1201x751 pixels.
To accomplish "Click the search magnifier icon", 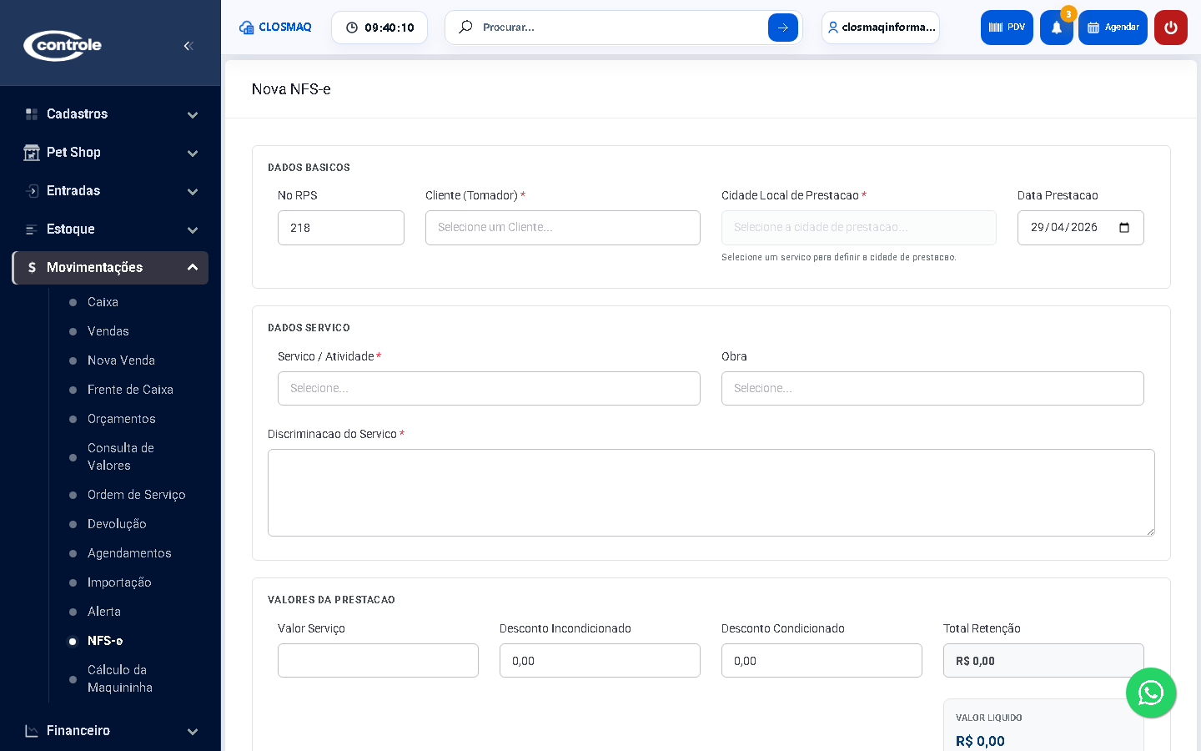I will 466,27.
